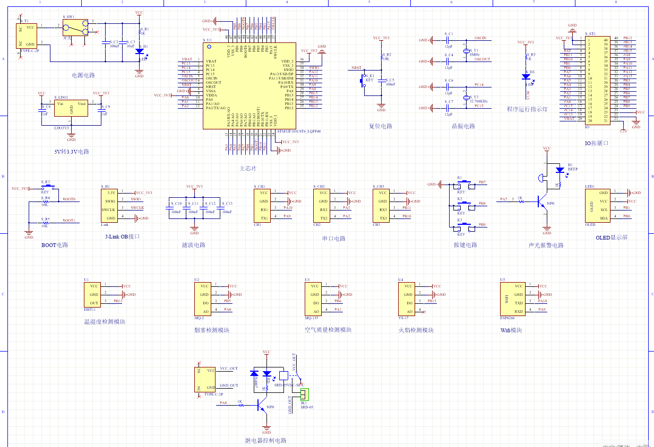
Task: Select the NPN transistor in alarm circuit
Action: pyautogui.click(x=543, y=201)
